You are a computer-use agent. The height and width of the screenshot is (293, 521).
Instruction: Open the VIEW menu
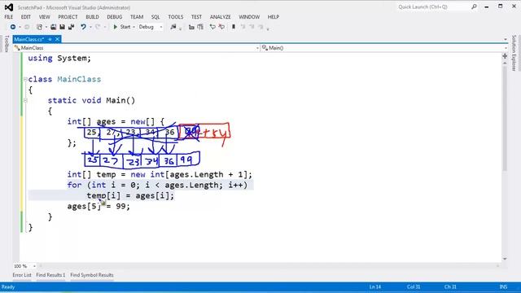[44, 17]
